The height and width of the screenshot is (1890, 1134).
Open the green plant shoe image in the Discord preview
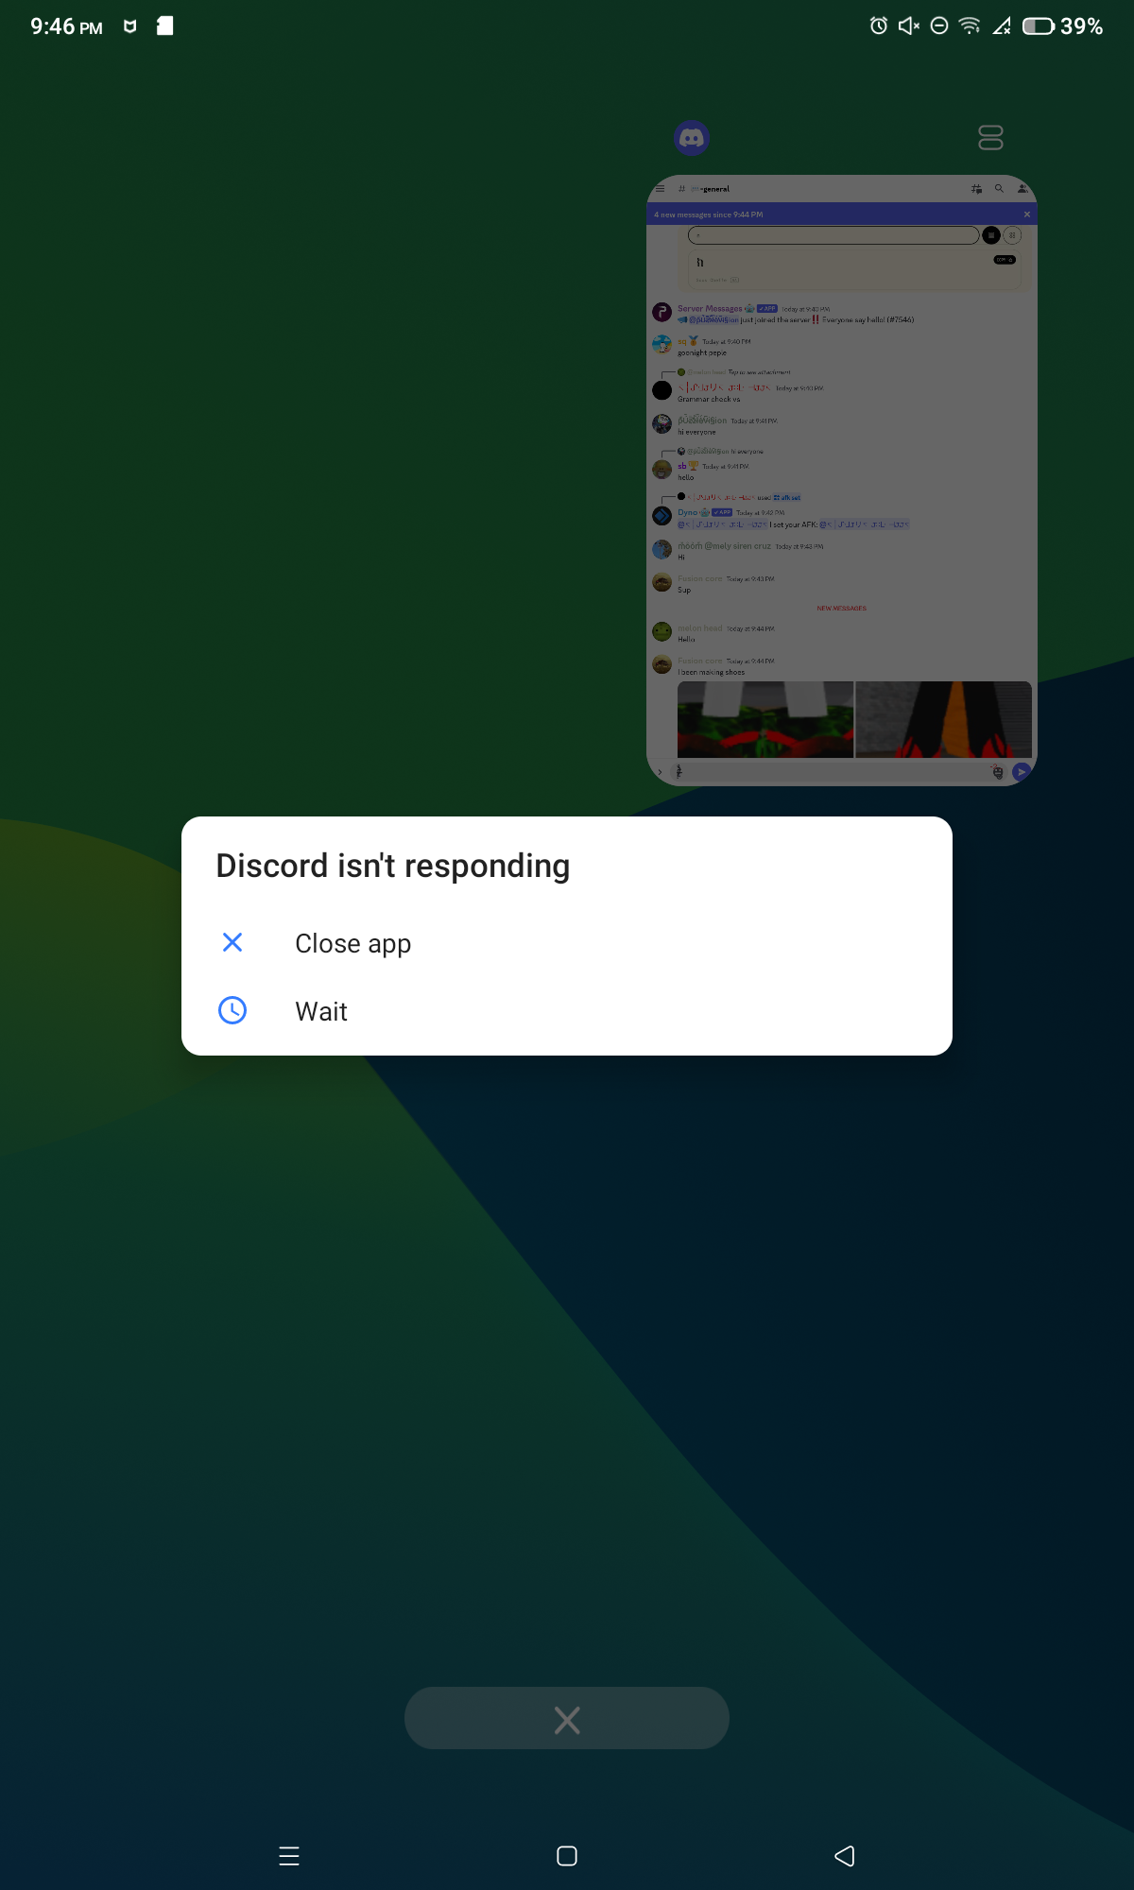765,719
